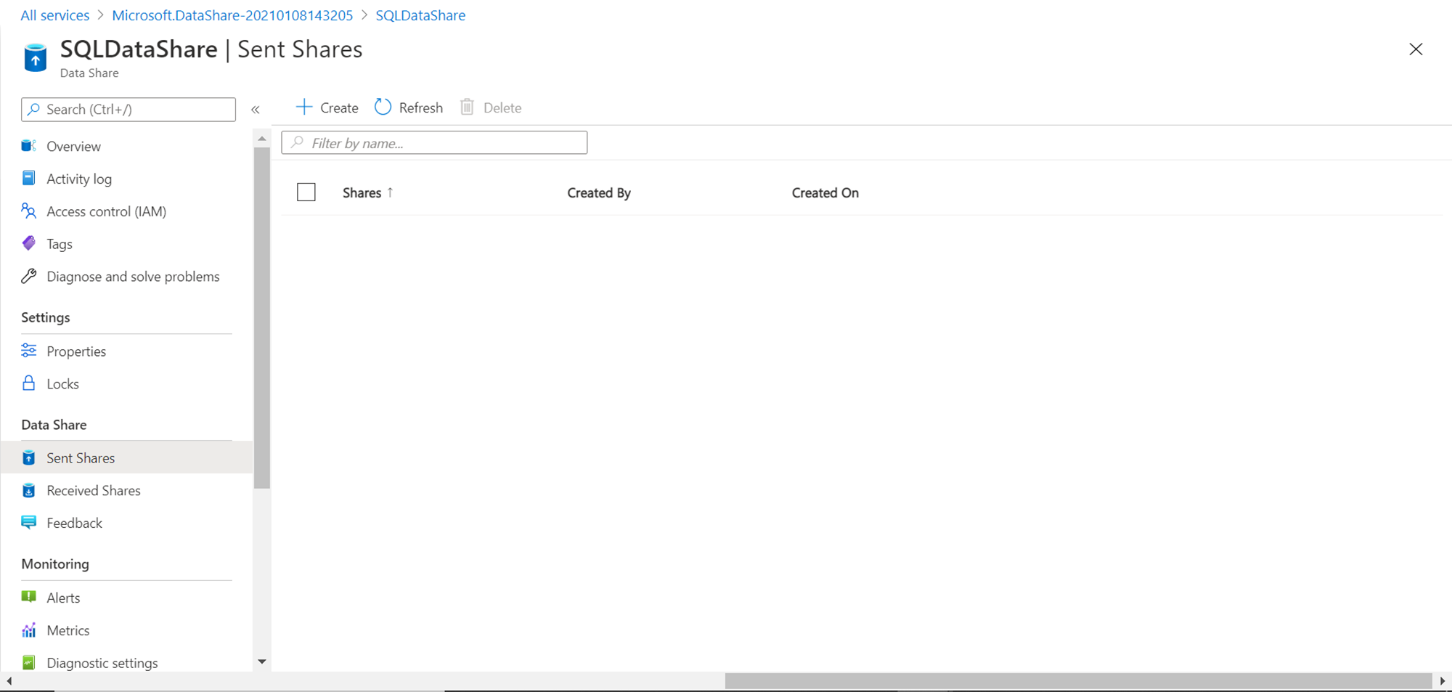The height and width of the screenshot is (692, 1452).
Task: Click the horizontal scroll left arrow
Action: coord(9,680)
